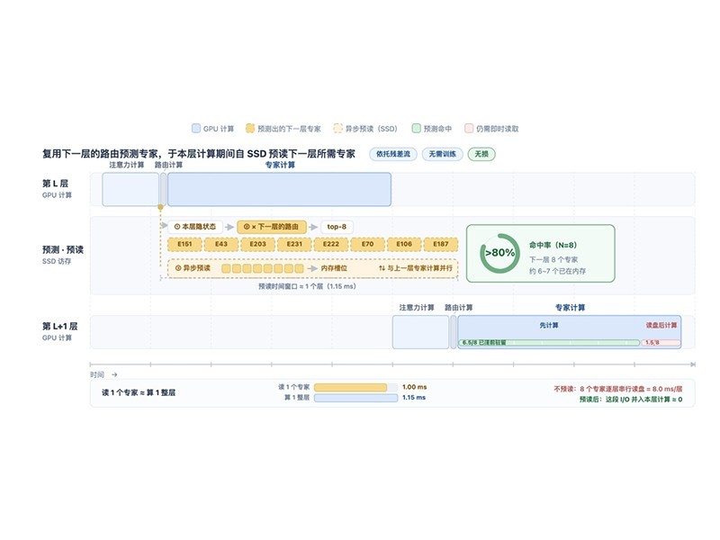Screen dimensions: 720x540
Task: Select expert box E70
Action: pyautogui.click(x=367, y=244)
